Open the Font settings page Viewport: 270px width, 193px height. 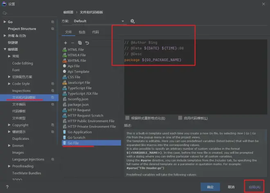click(x=16, y=70)
